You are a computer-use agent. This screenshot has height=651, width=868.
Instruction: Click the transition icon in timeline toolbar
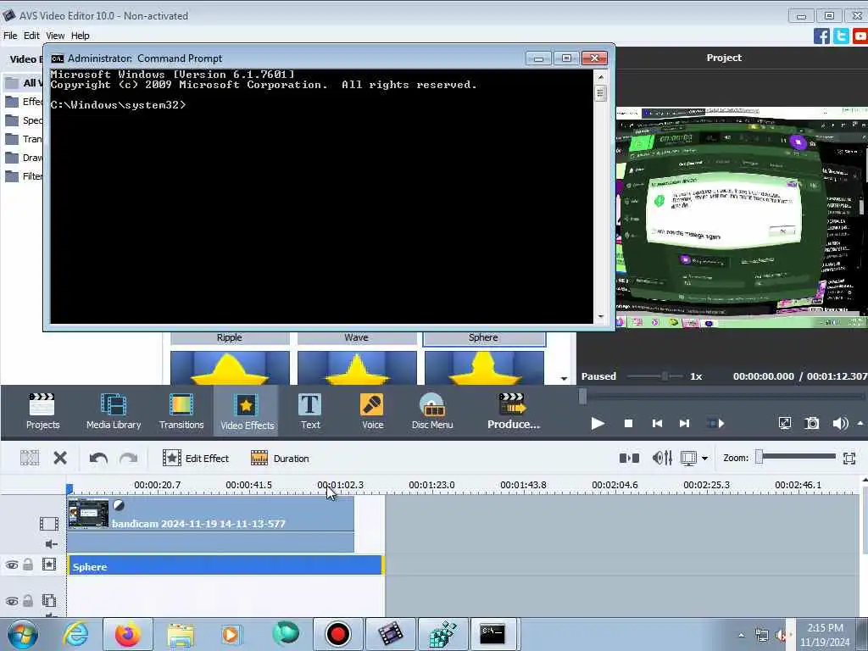629,458
